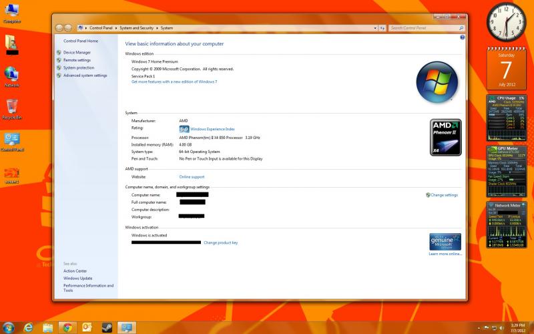
Task: Click the shield icon beside Remote settings
Action: pyautogui.click(x=59, y=60)
